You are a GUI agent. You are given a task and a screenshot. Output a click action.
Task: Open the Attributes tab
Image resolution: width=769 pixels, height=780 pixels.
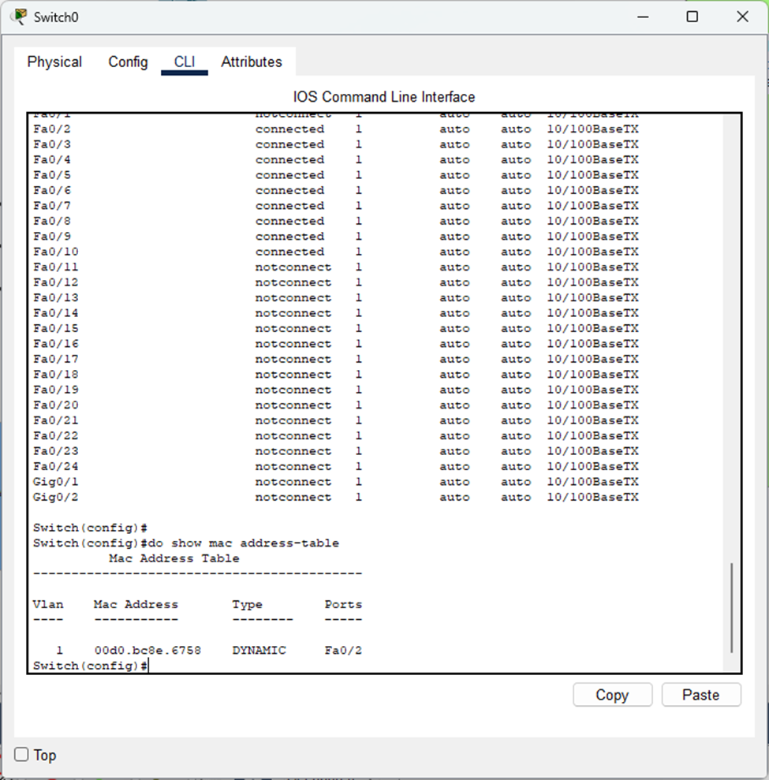(x=251, y=62)
